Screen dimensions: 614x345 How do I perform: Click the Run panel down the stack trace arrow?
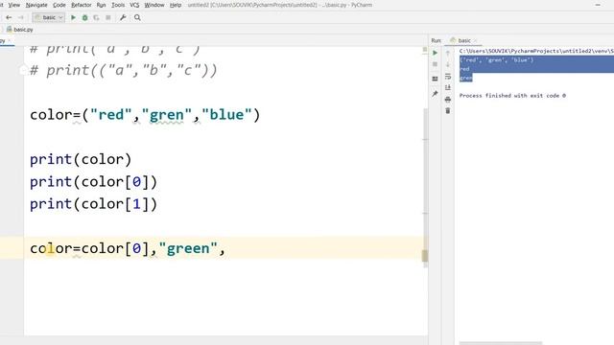[448, 64]
